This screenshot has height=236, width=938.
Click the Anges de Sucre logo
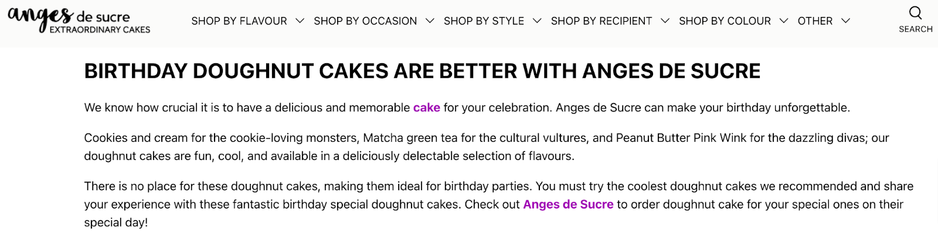79,21
